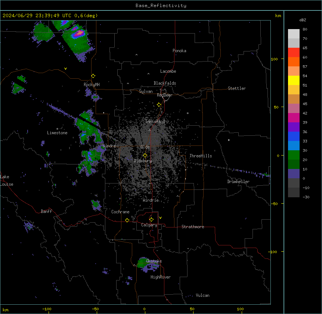Click the yellow v marker northwest of RockyMH
The width and height of the screenshot is (322, 314).
coord(65,69)
